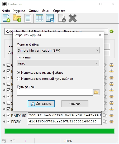Click the remove file toolbar icon

coord(62,18)
